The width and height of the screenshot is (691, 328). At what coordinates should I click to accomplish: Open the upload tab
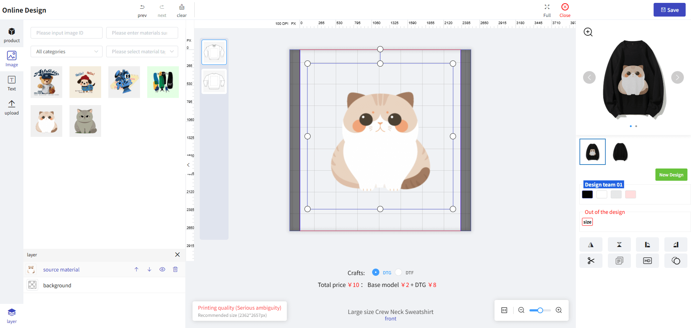click(12, 107)
